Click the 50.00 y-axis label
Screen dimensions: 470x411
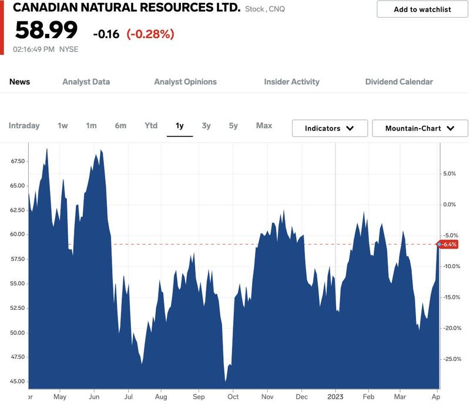[18, 332]
